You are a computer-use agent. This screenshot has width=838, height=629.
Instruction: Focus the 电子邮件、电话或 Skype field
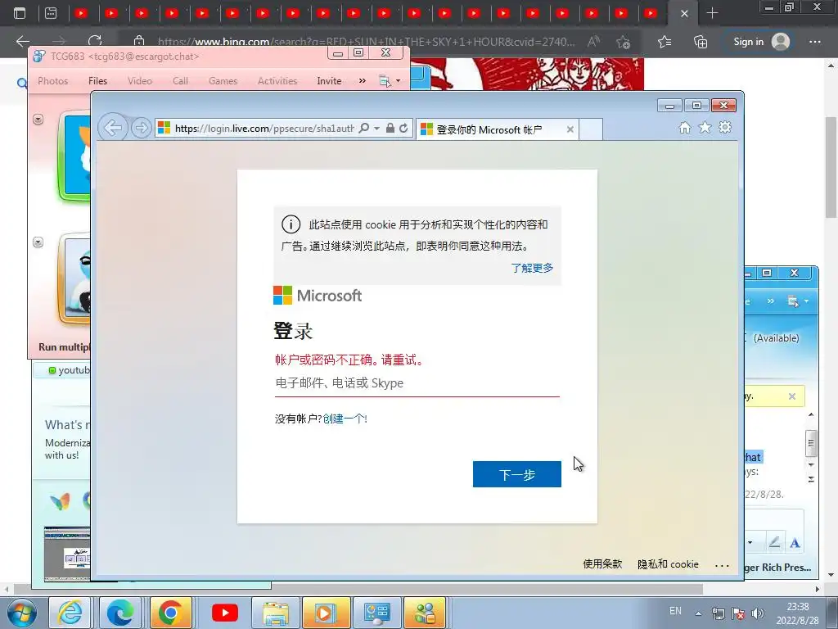(x=417, y=383)
